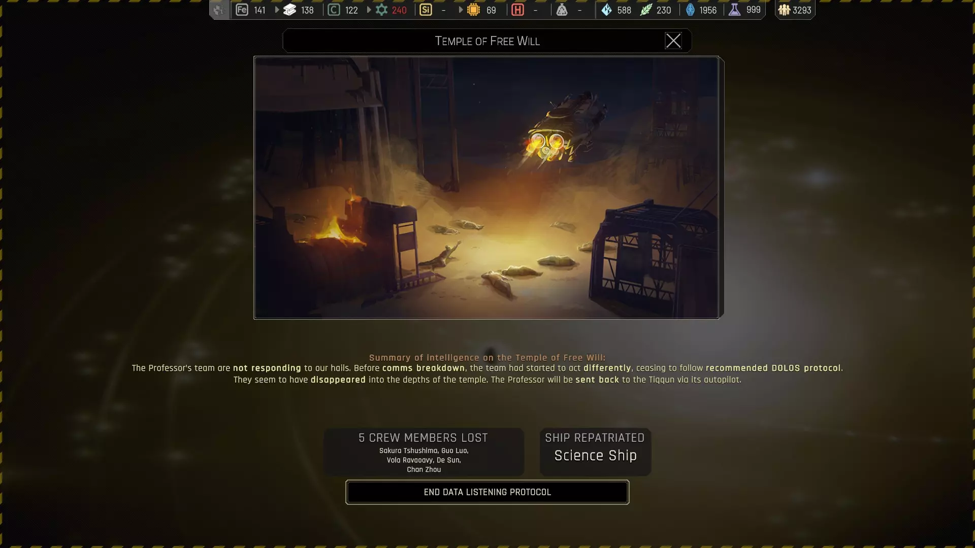Click the 5 Crew Members Lost panel

[424, 452]
